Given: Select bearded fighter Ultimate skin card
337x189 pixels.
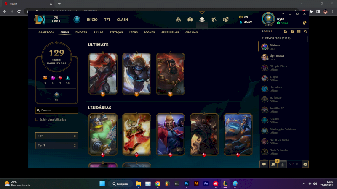Looking at the screenshot, I should (171, 73).
